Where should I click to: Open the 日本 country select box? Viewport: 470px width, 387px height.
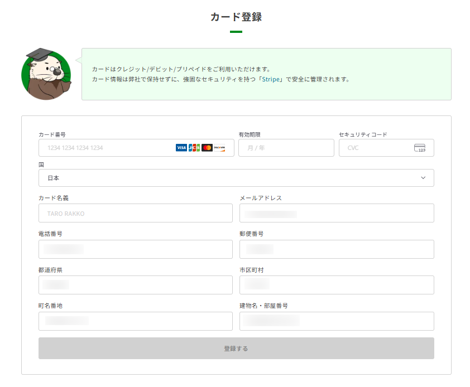[236, 178]
